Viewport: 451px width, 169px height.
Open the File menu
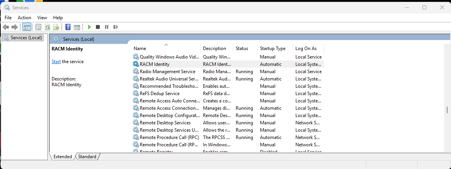[8, 18]
